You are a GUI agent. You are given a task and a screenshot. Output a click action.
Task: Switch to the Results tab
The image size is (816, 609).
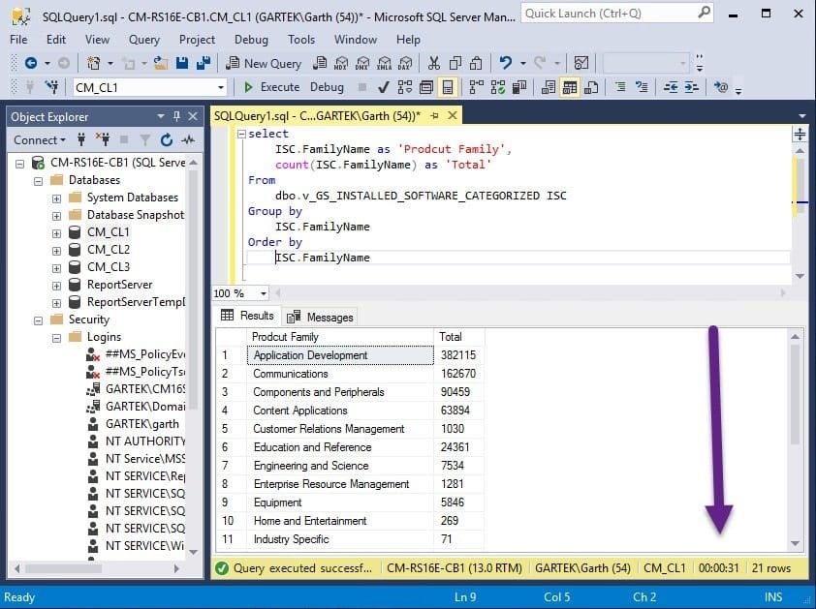[x=248, y=316]
